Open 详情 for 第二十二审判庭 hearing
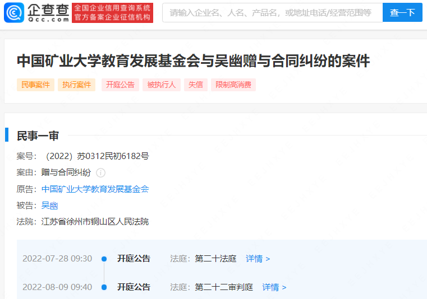 (x=274, y=287)
